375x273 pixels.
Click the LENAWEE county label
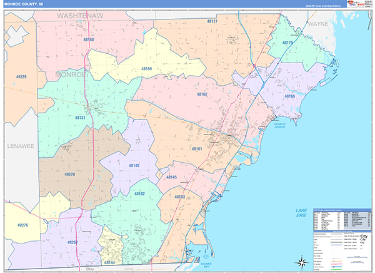(21, 146)
